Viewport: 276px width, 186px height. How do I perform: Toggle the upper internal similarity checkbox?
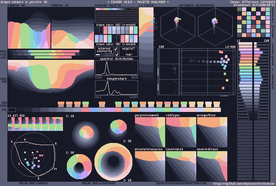116,49
